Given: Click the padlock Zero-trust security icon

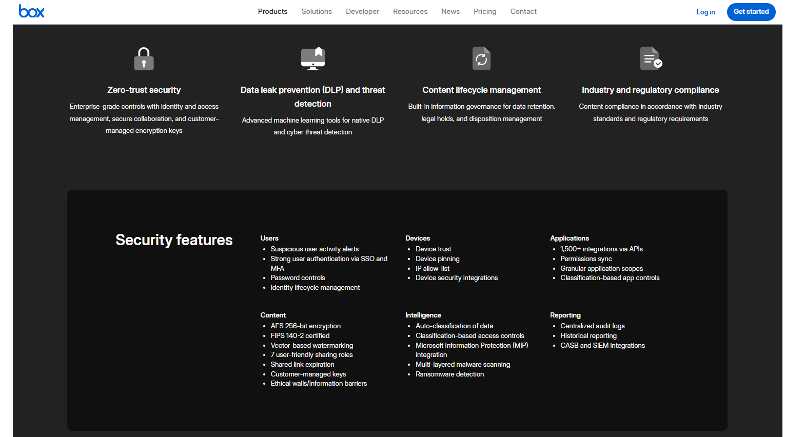Looking at the screenshot, I should pyautogui.click(x=144, y=58).
